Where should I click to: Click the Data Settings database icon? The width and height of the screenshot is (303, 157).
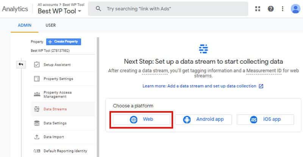pyautogui.click(x=37, y=123)
